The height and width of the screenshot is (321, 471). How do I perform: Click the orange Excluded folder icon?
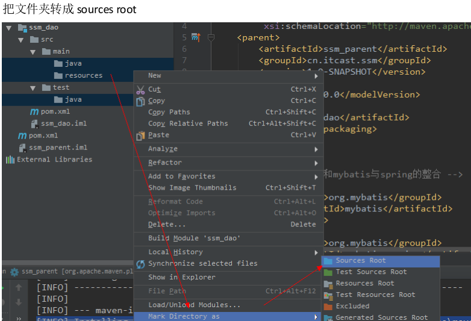coord(328,307)
